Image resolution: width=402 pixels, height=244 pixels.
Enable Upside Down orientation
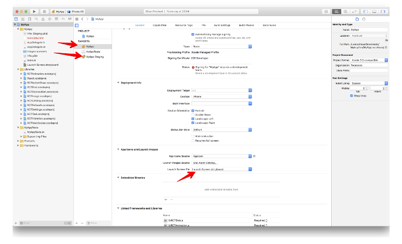click(193, 115)
